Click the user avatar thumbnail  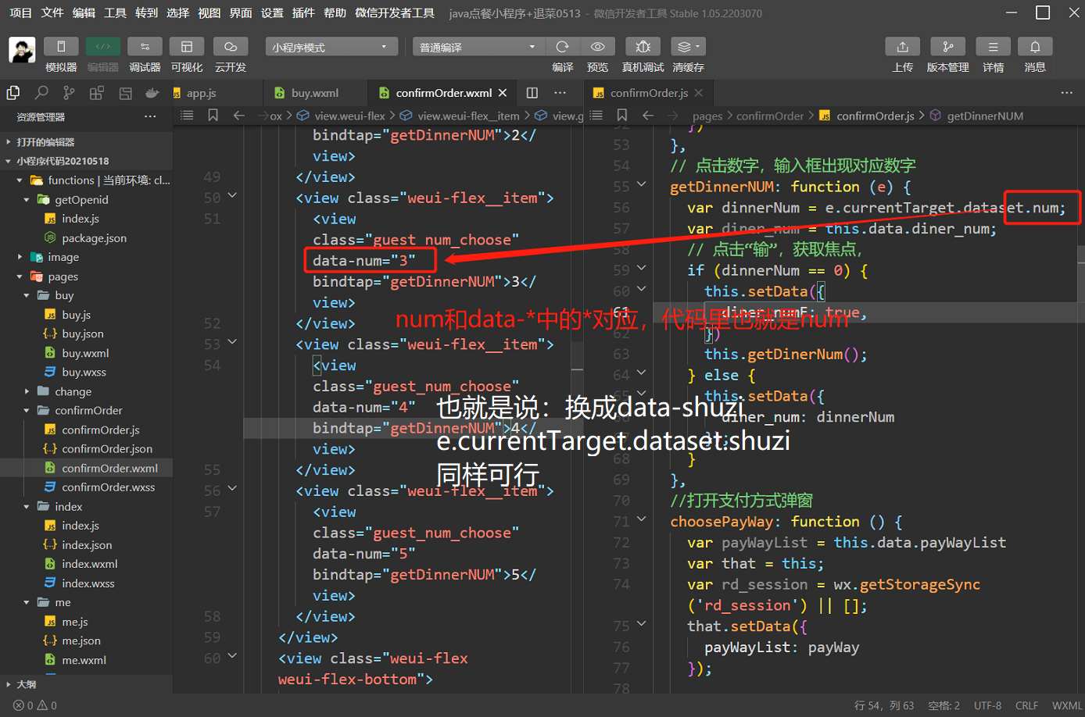tap(22, 50)
